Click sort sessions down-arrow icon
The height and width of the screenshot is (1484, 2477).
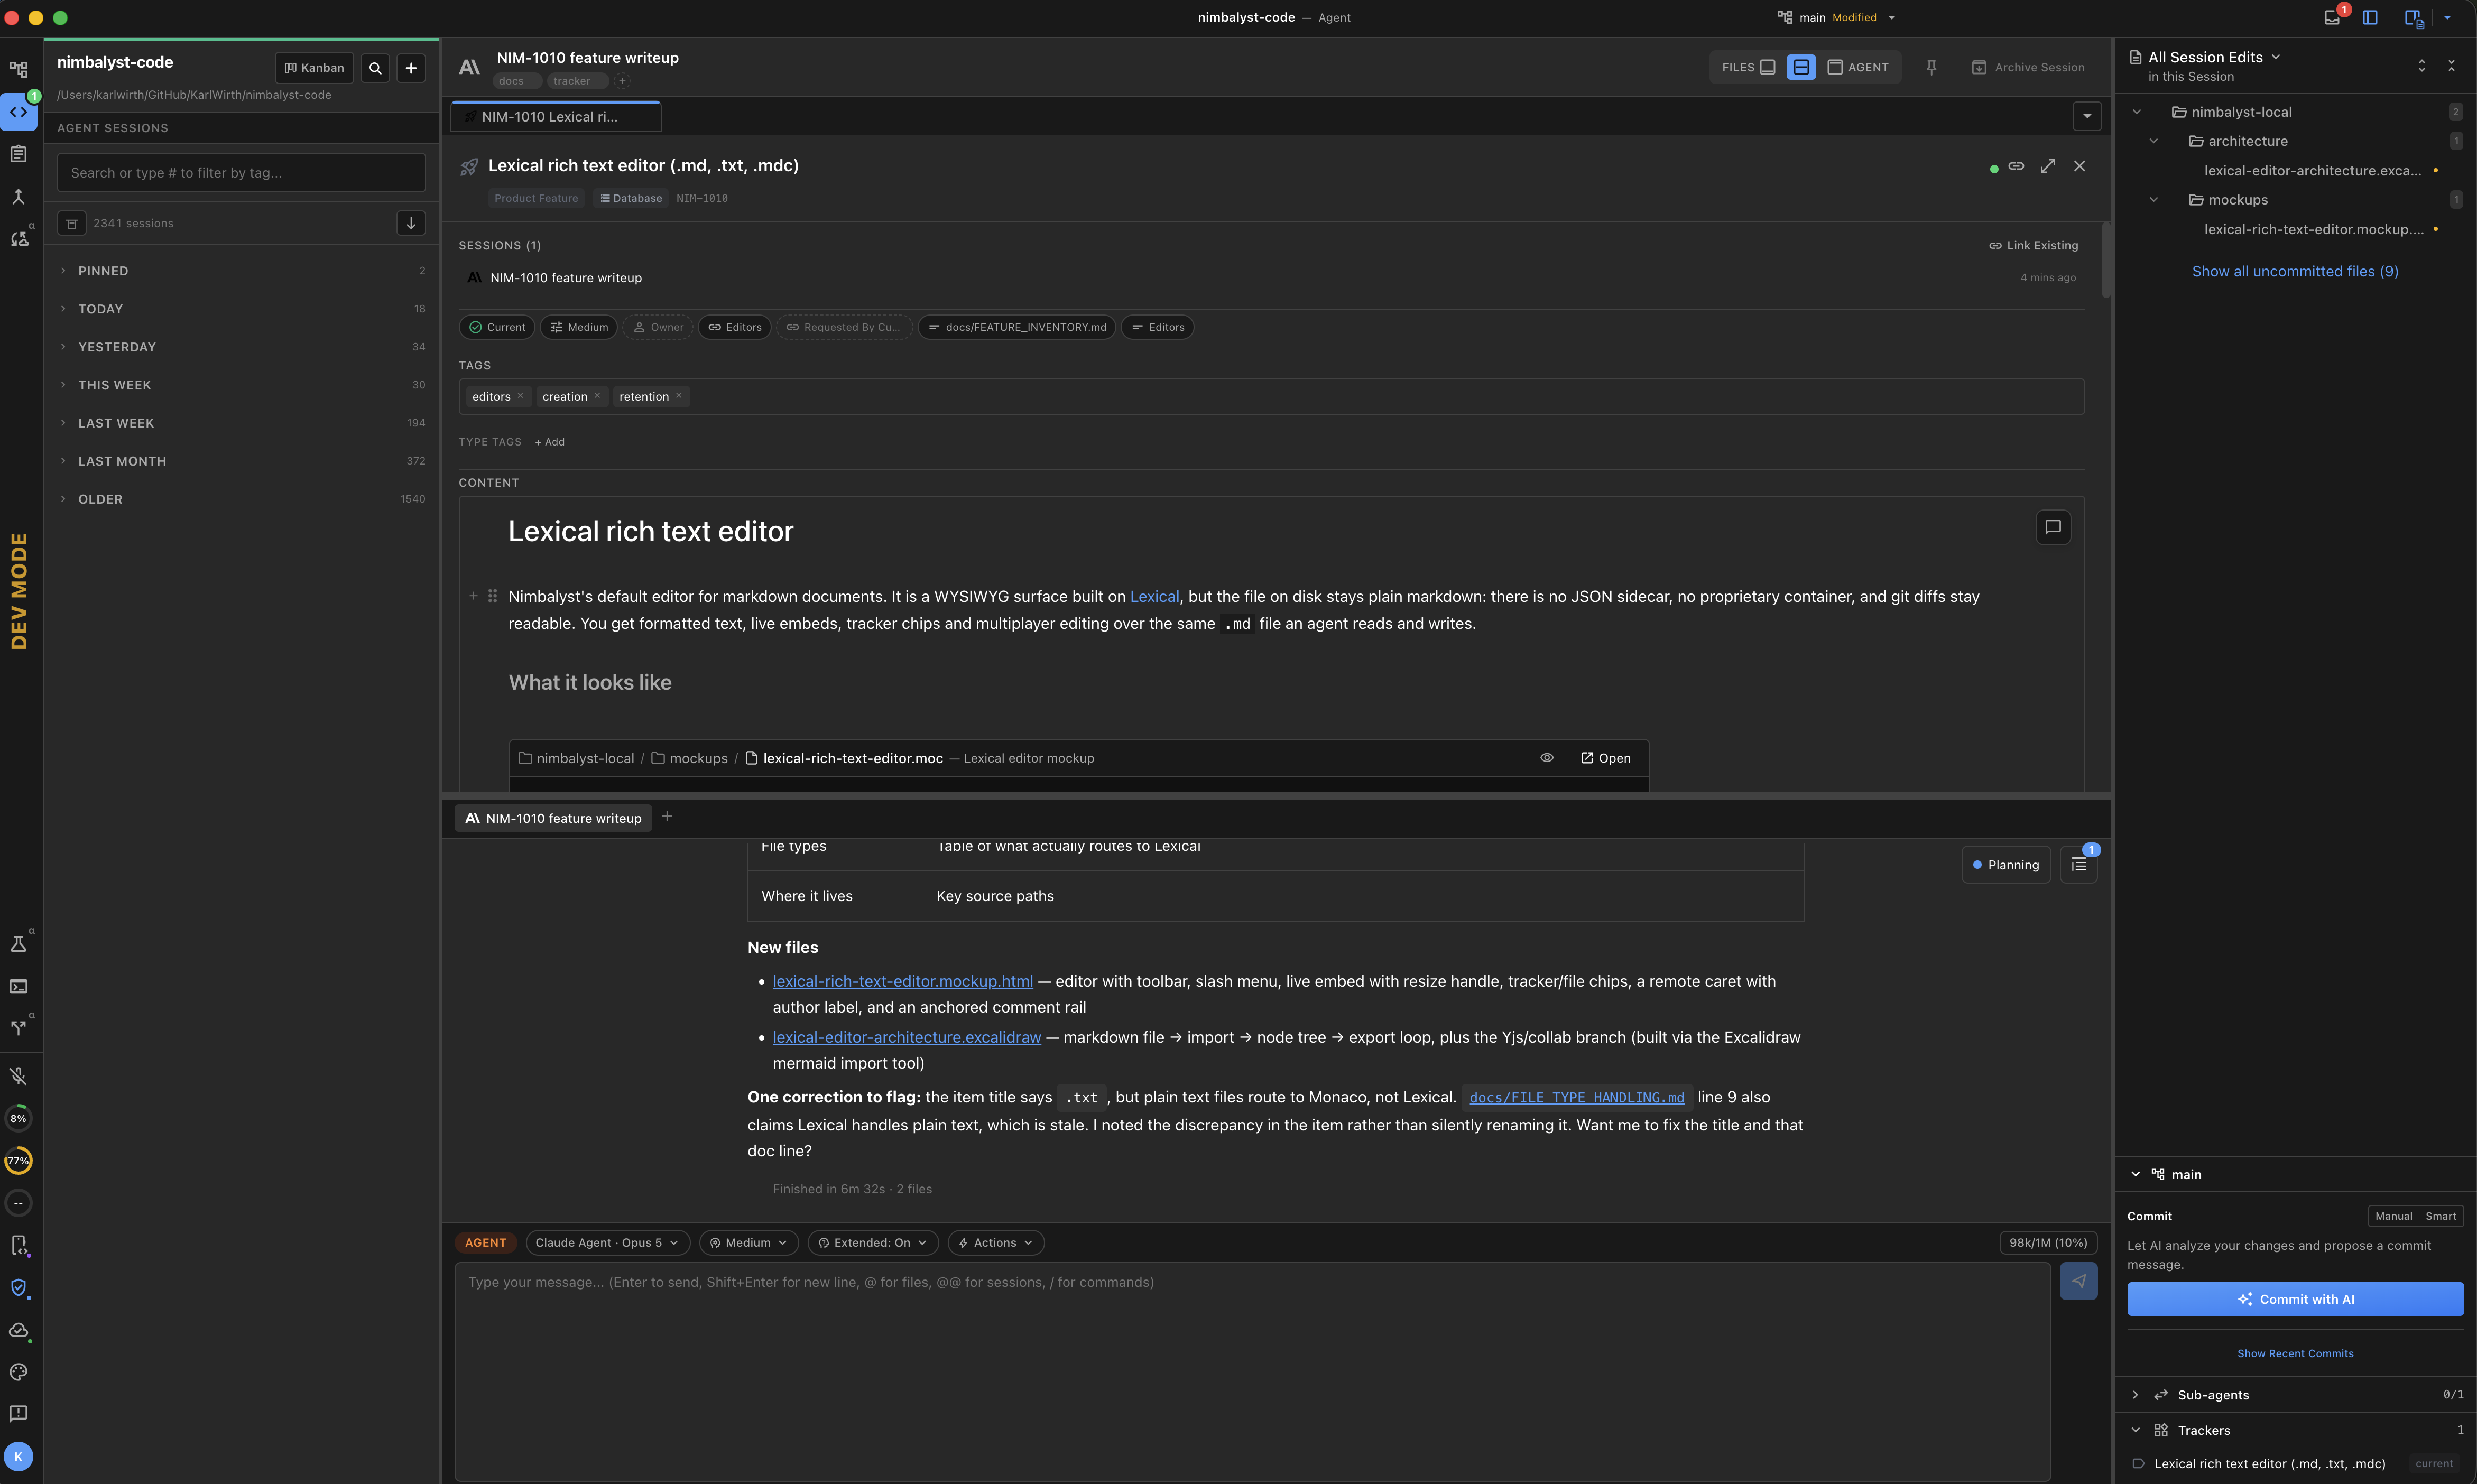(411, 223)
